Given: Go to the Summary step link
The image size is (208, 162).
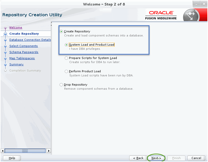Looking at the screenshot, I should click(16, 64).
